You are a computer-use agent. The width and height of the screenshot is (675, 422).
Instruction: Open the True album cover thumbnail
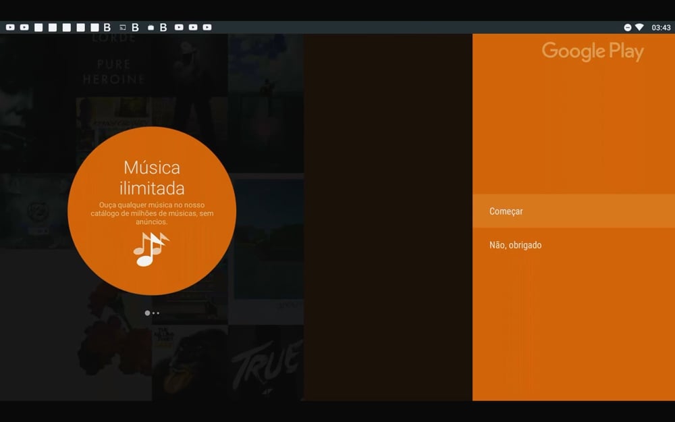click(266, 363)
